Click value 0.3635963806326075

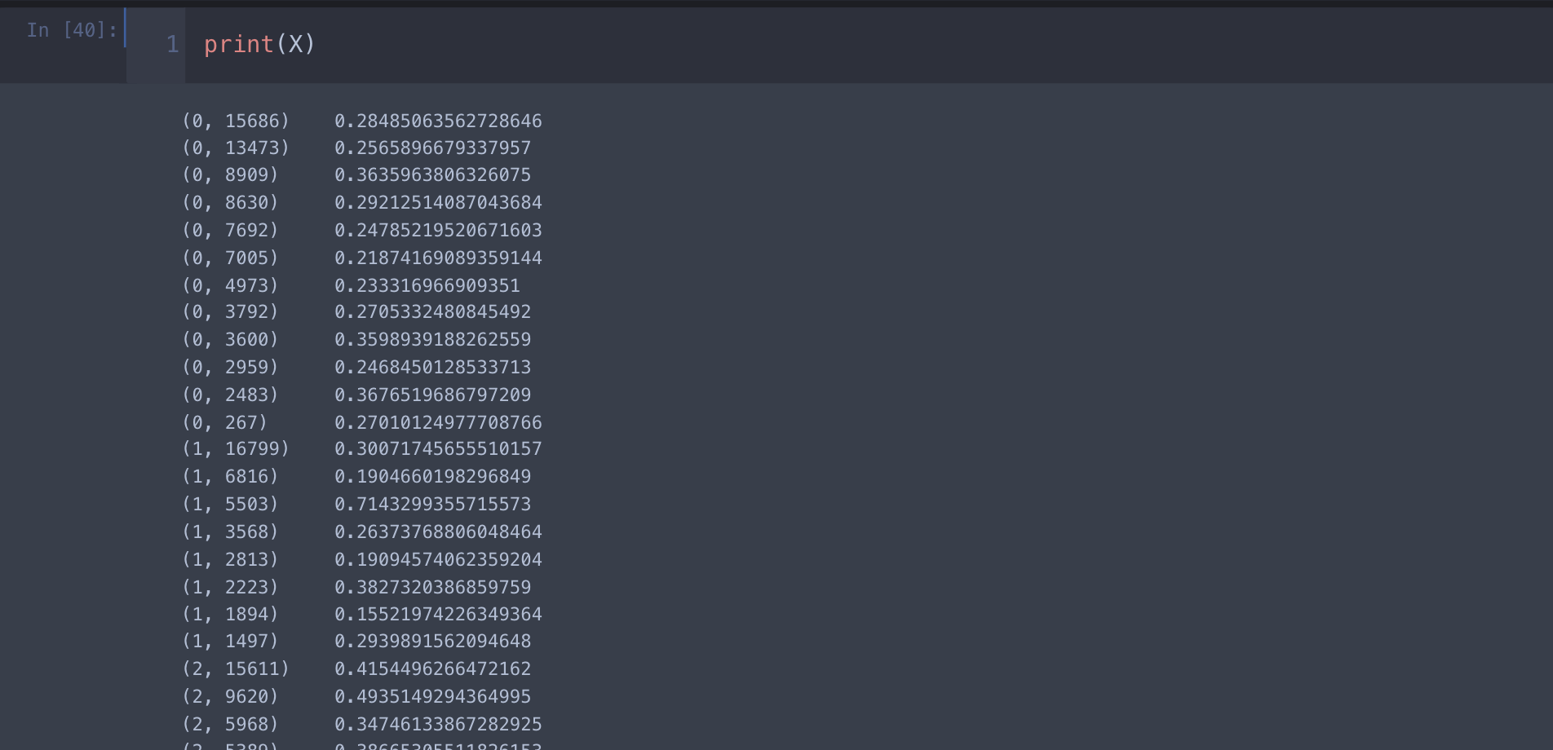click(x=432, y=175)
